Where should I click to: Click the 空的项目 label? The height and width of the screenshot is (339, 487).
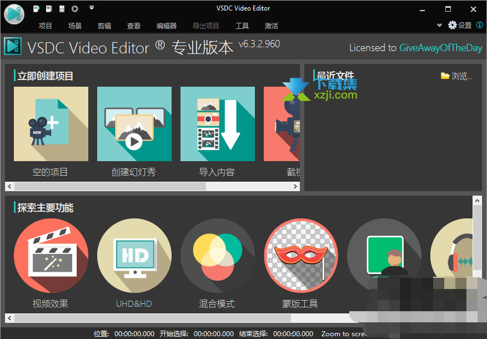50,172
